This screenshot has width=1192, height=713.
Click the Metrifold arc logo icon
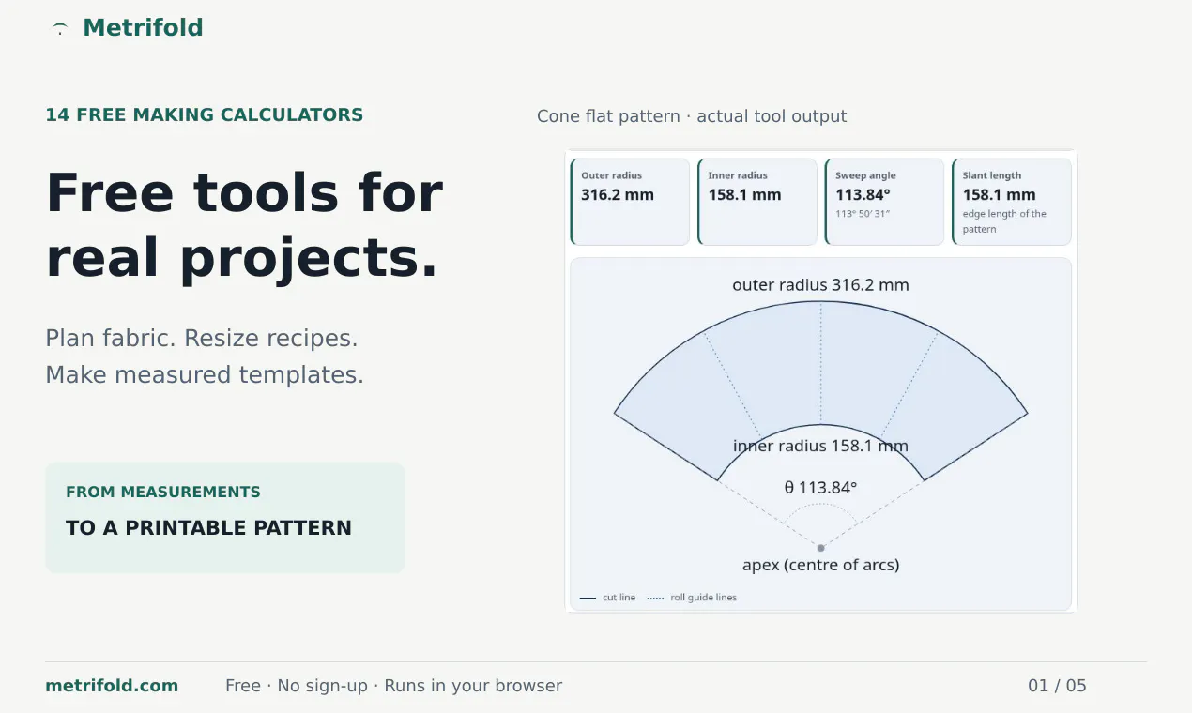pyautogui.click(x=60, y=29)
